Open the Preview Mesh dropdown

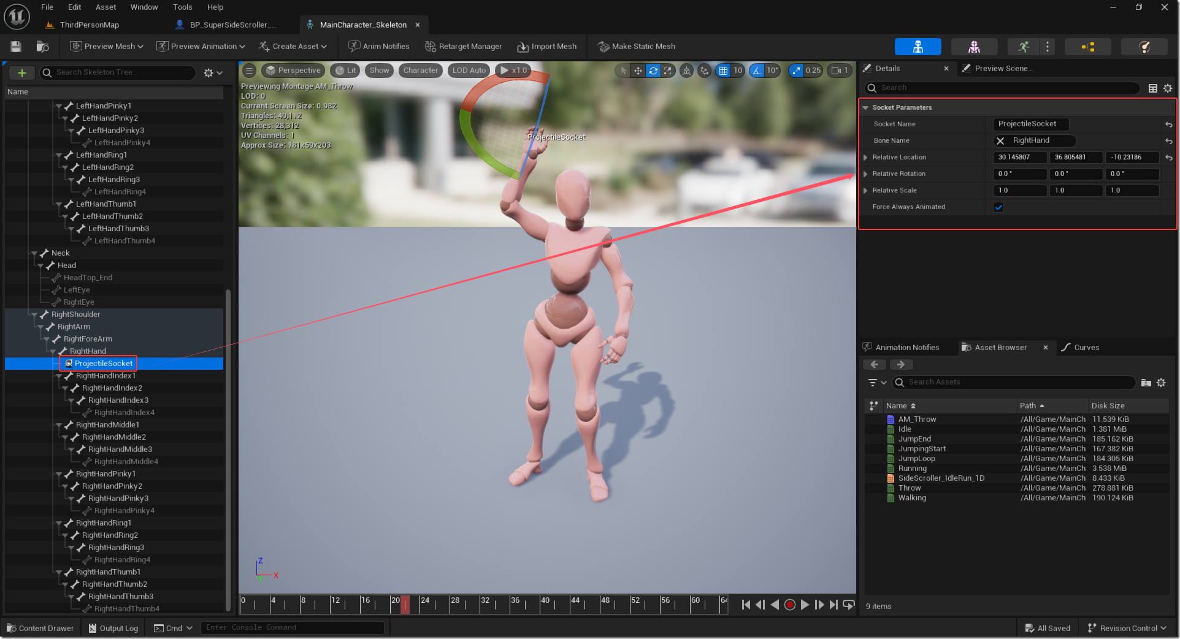pos(107,47)
